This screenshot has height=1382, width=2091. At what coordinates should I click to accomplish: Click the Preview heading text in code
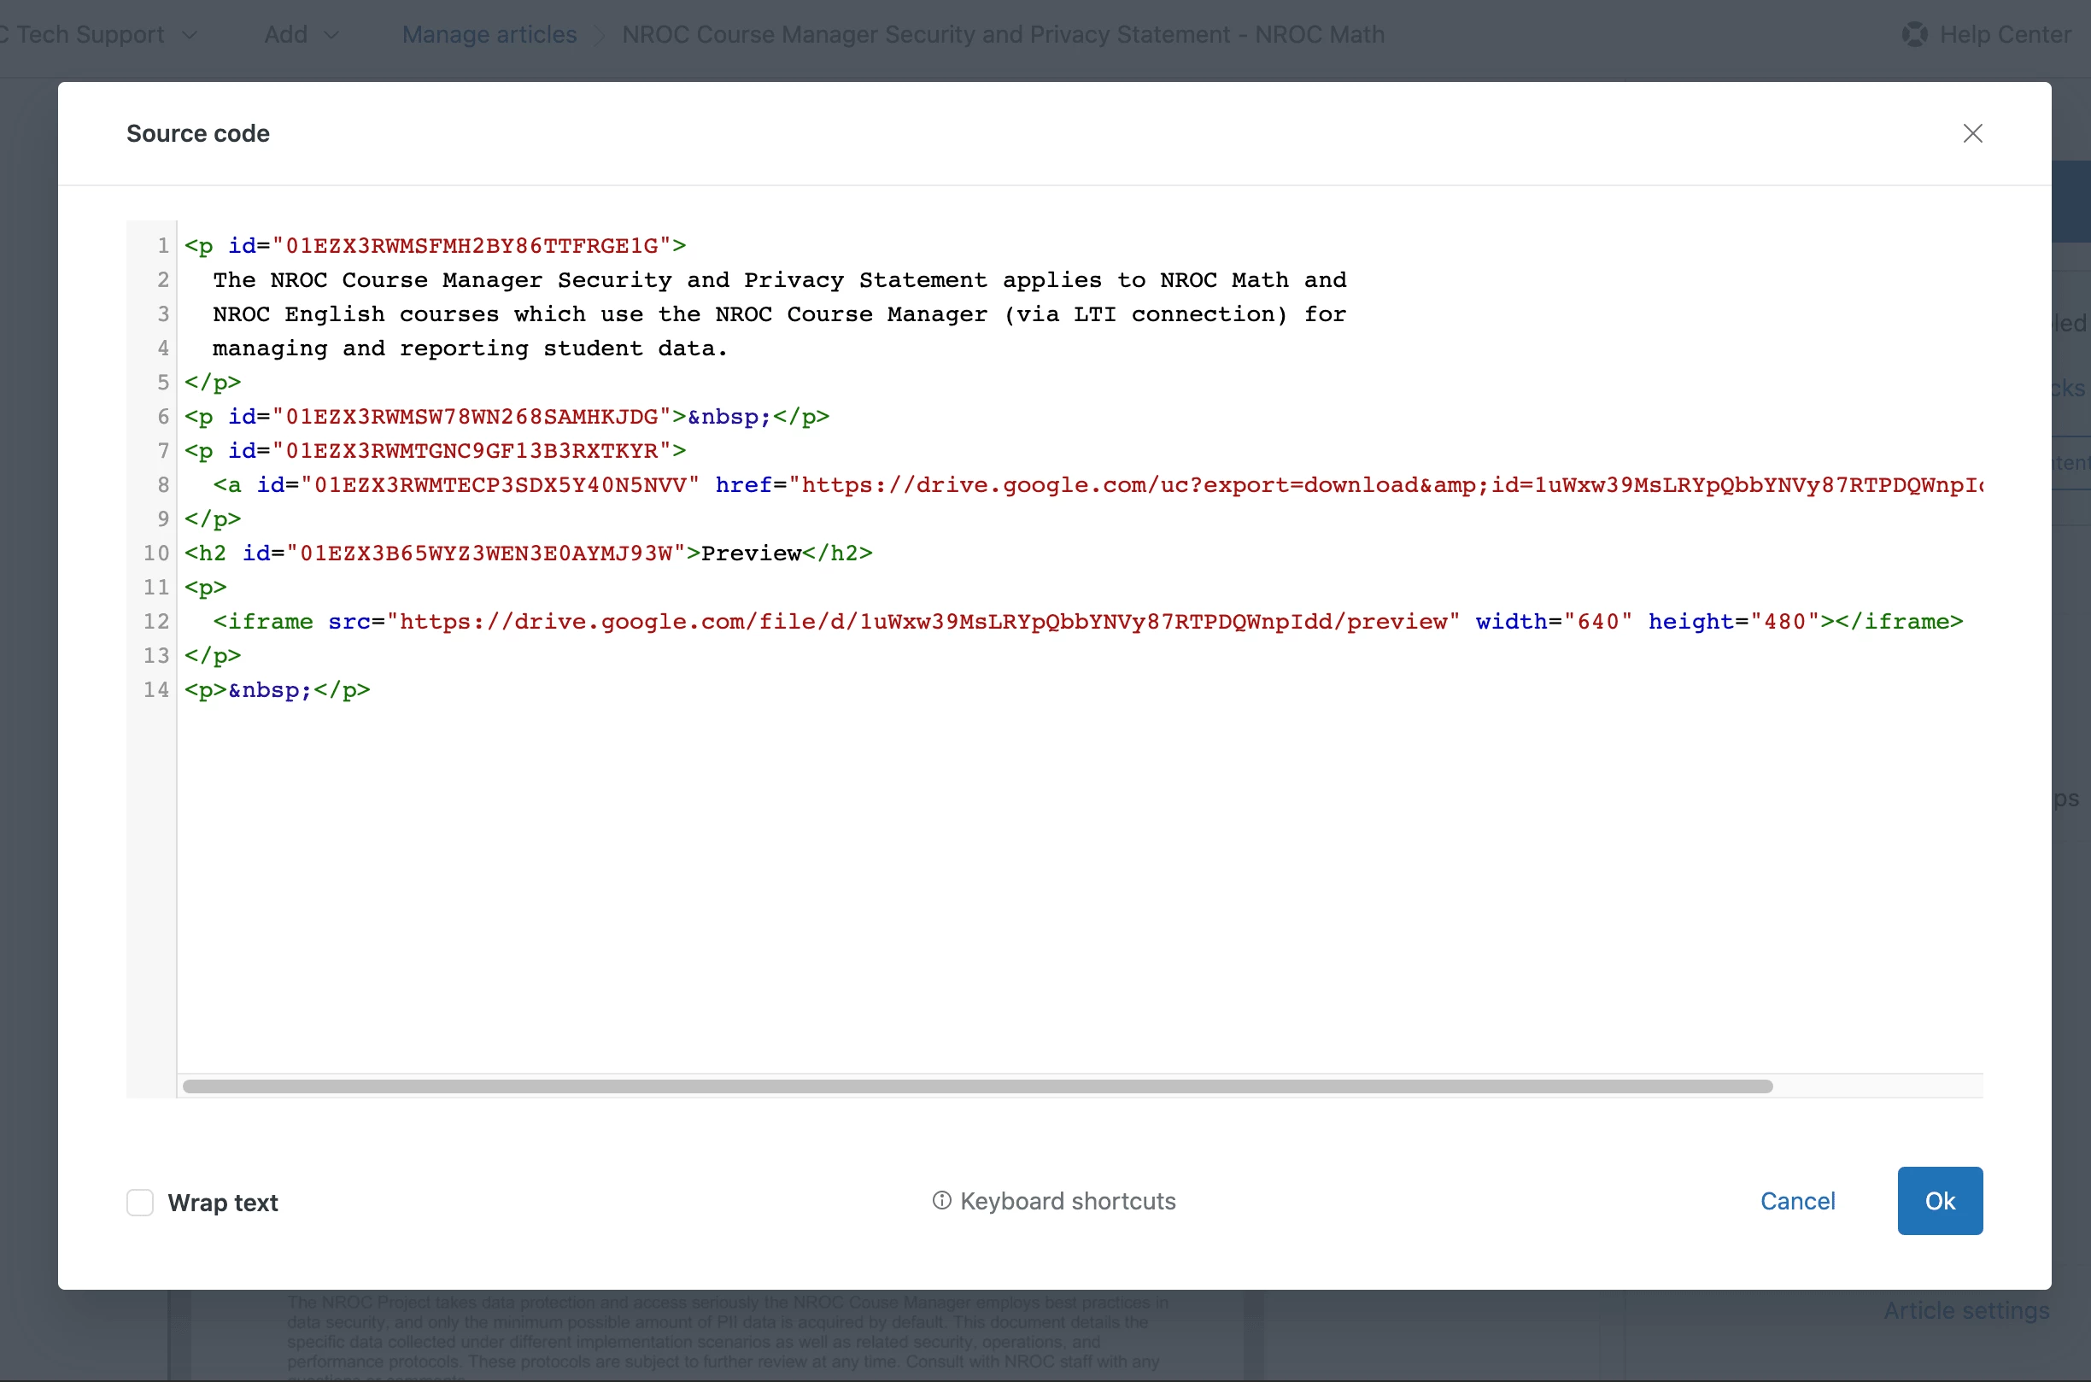pos(751,553)
